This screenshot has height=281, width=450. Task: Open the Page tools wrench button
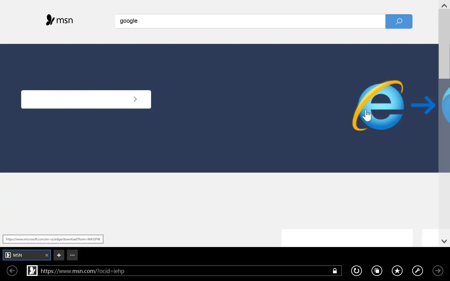pos(418,271)
